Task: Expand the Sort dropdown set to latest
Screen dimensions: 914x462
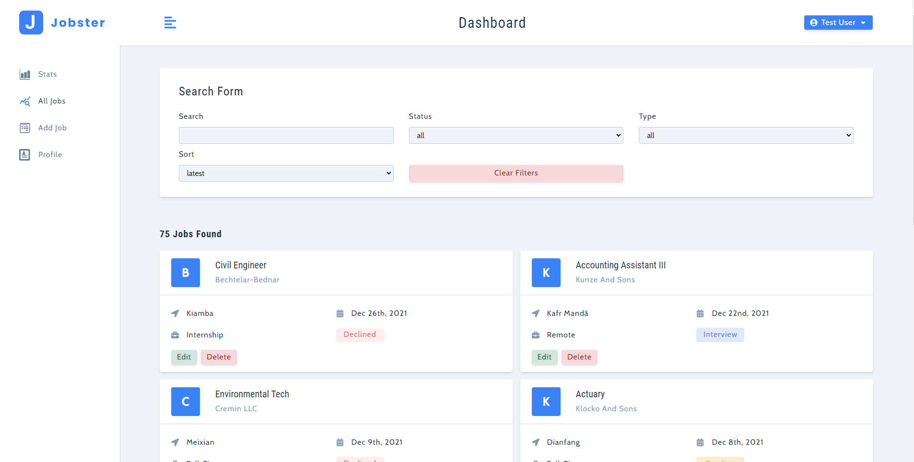Action: (x=286, y=173)
